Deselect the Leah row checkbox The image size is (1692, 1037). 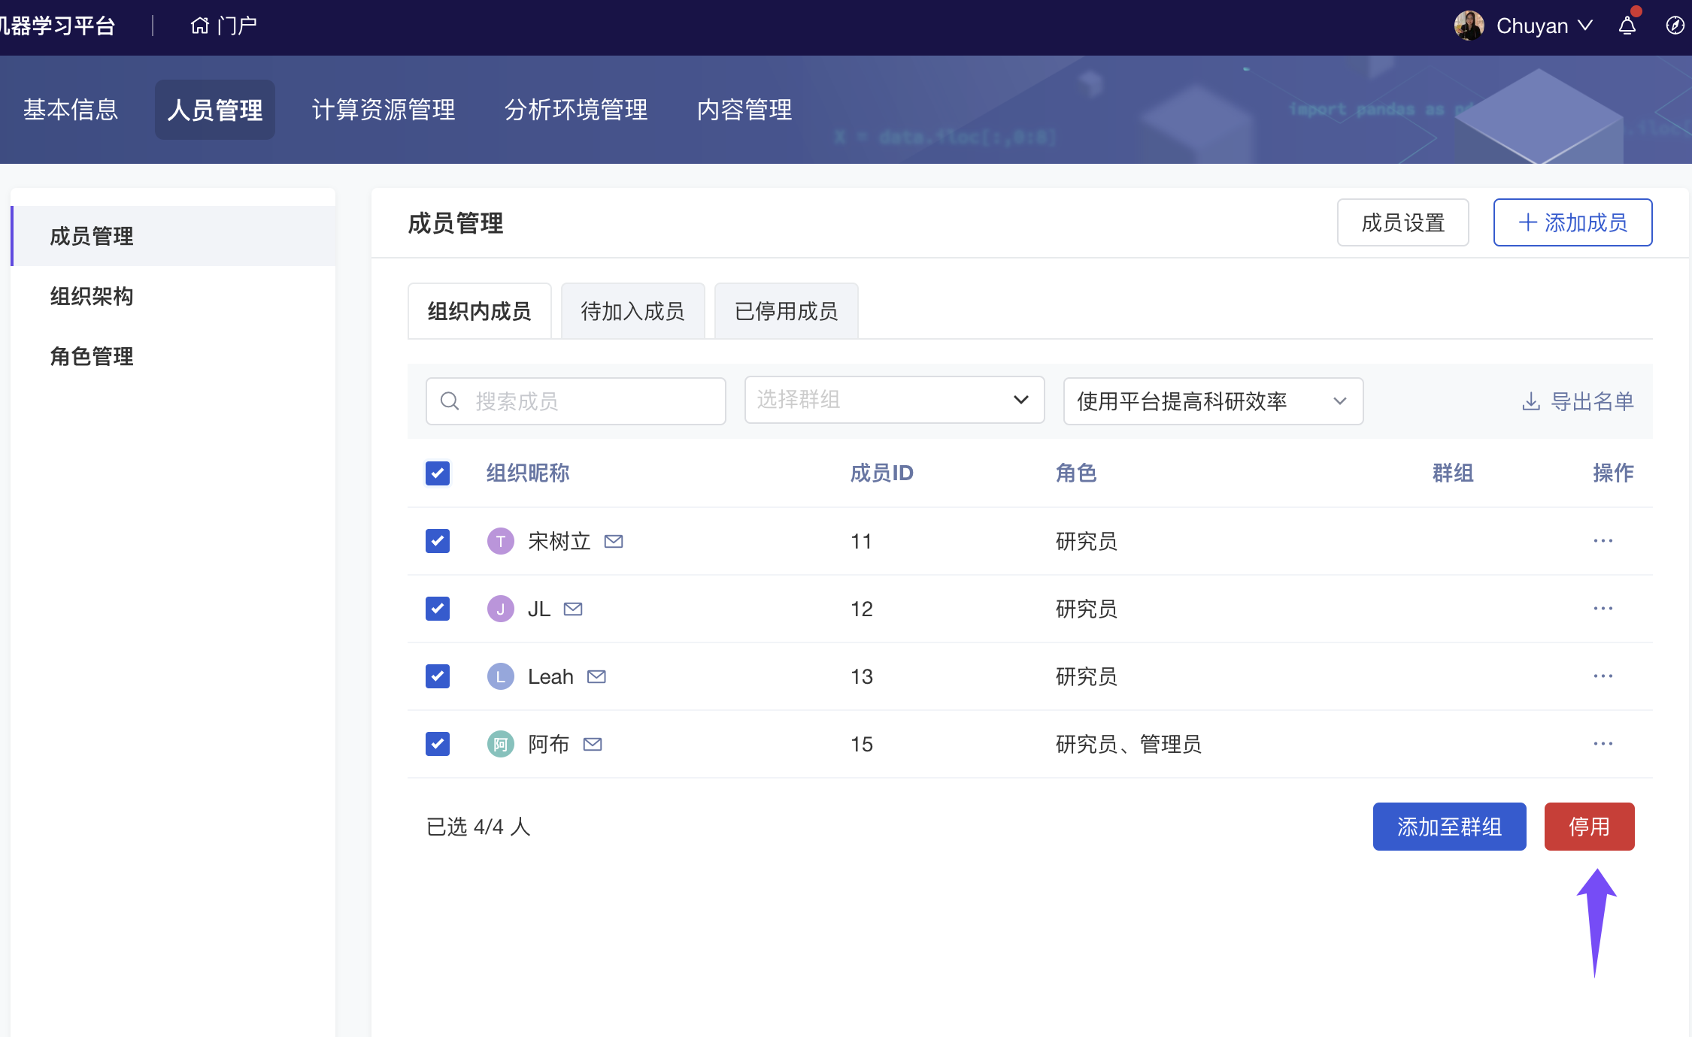[438, 676]
